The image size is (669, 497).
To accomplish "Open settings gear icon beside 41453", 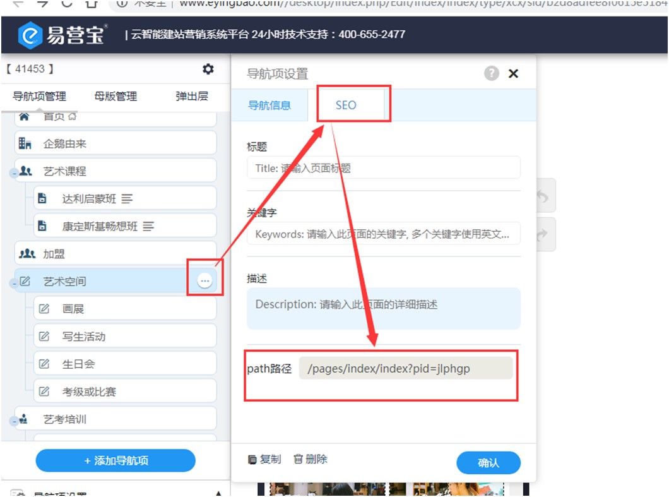I will click(x=208, y=69).
